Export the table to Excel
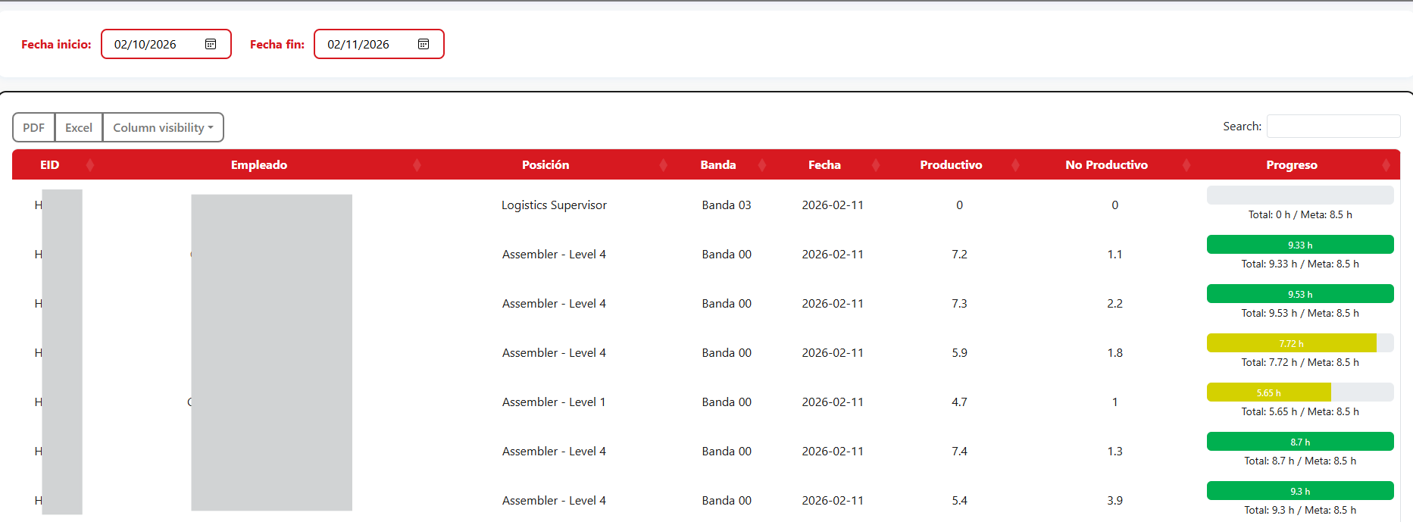Screen dimensions: 1413x522 [79, 127]
